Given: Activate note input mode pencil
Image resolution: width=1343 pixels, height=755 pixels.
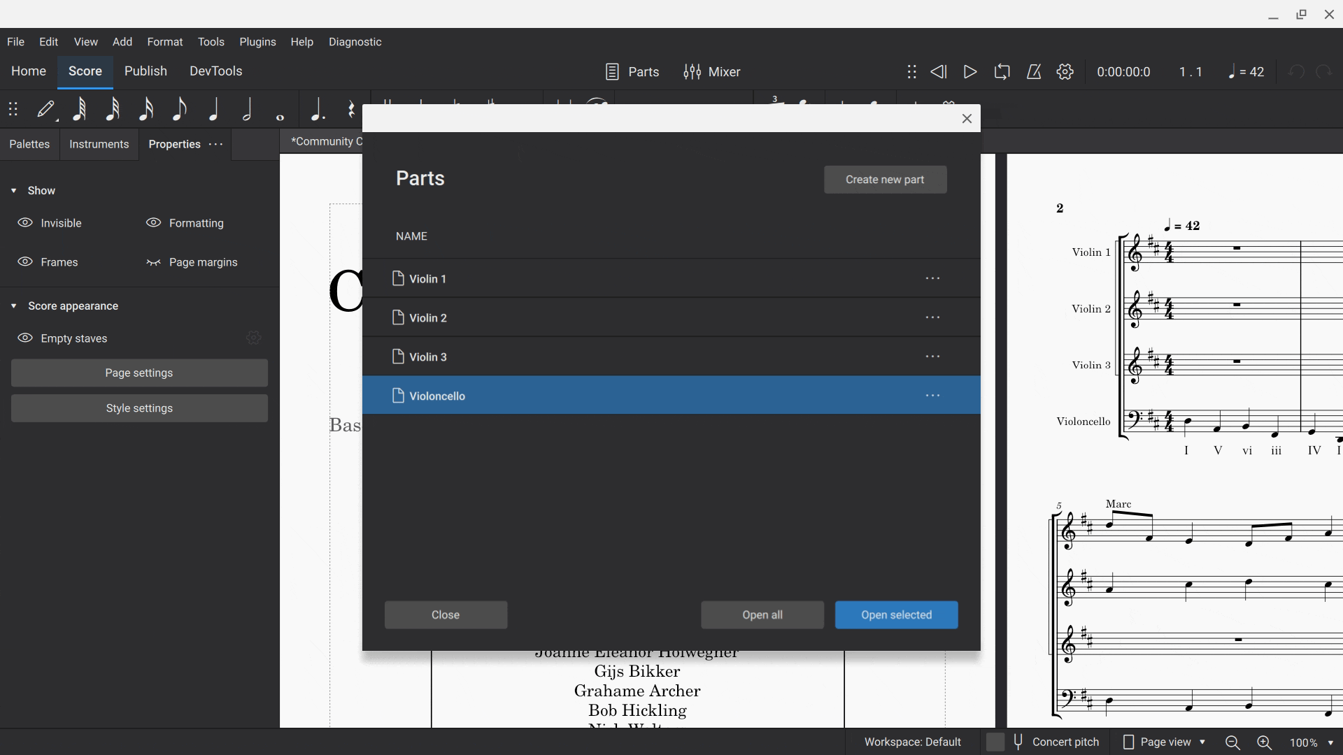Looking at the screenshot, I should click(x=46, y=109).
